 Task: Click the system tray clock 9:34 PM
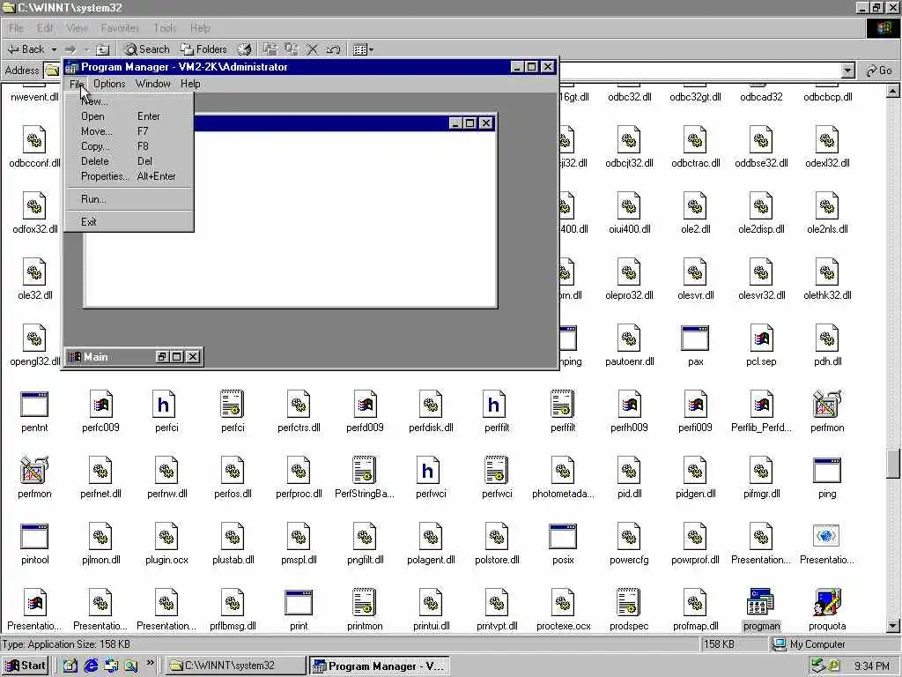click(871, 666)
